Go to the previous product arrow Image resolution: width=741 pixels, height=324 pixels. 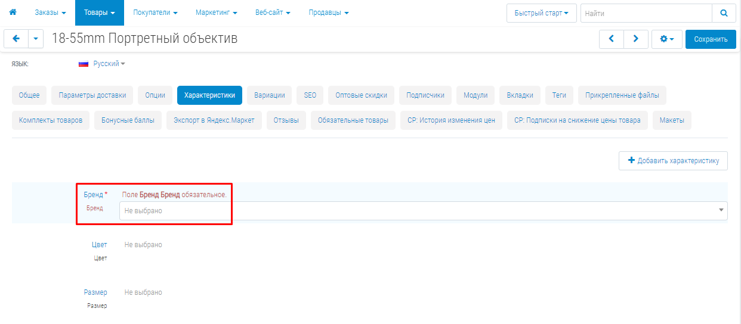point(611,39)
